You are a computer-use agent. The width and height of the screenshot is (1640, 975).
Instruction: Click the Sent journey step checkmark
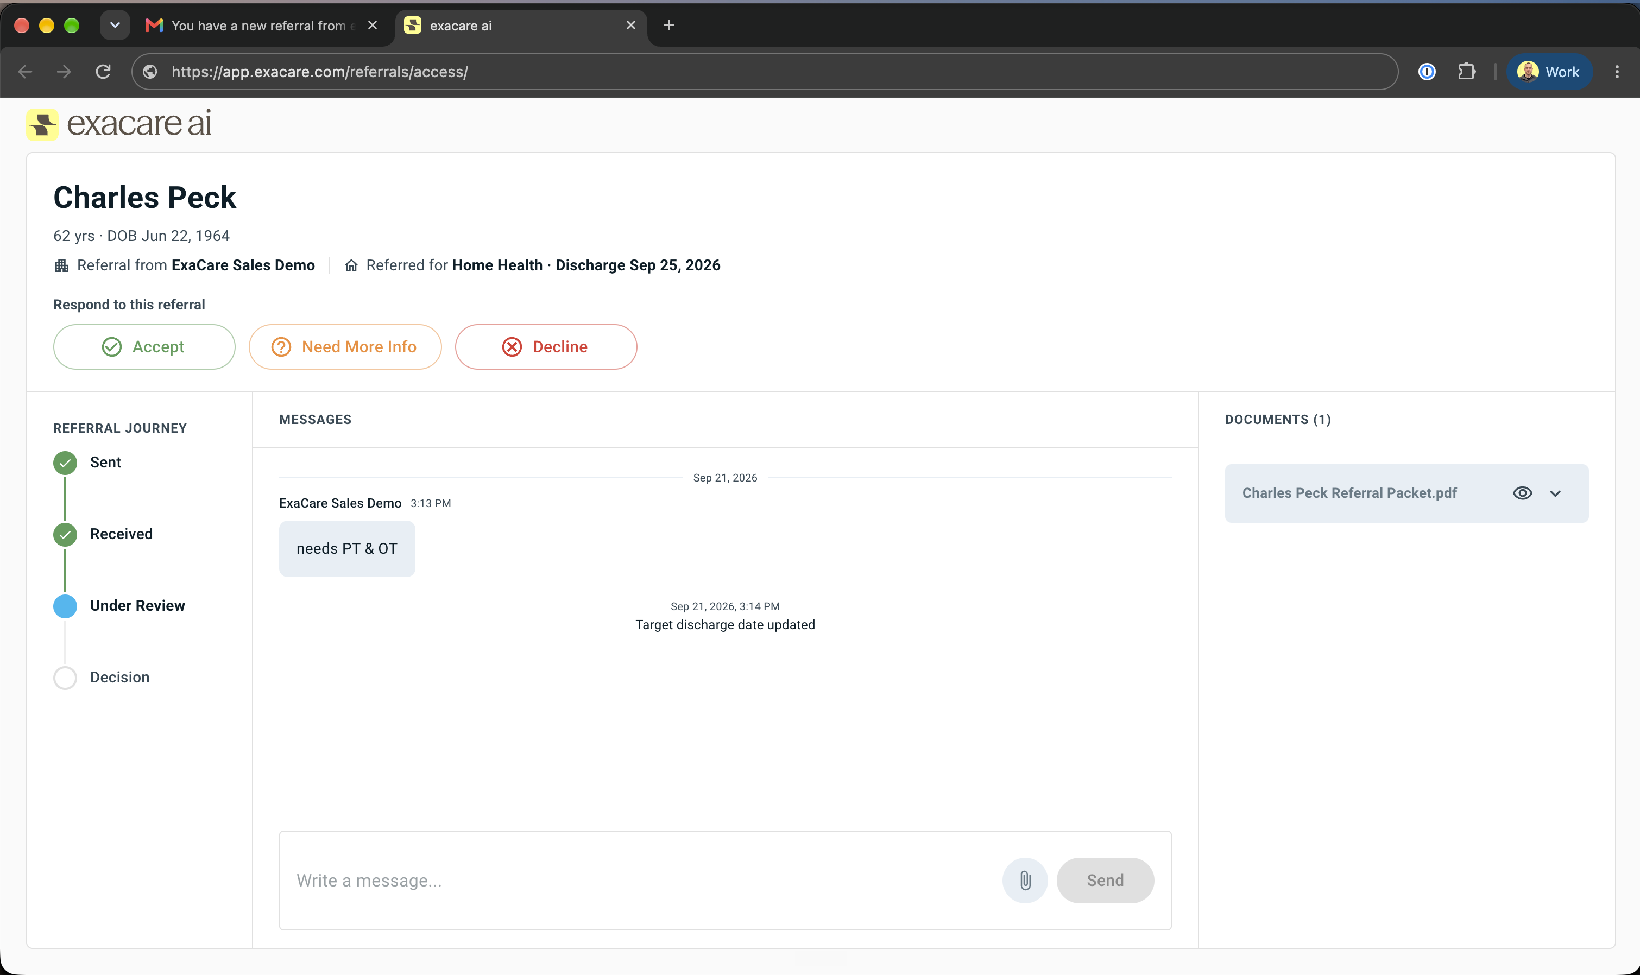[65, 463]
